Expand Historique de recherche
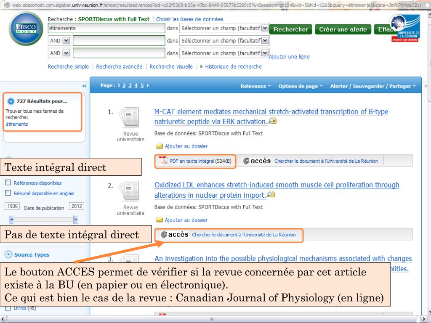 (x=231, y=66)
